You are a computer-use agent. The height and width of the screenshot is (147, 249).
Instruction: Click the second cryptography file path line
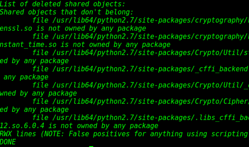pyautogui.click(x=141, y=36)
